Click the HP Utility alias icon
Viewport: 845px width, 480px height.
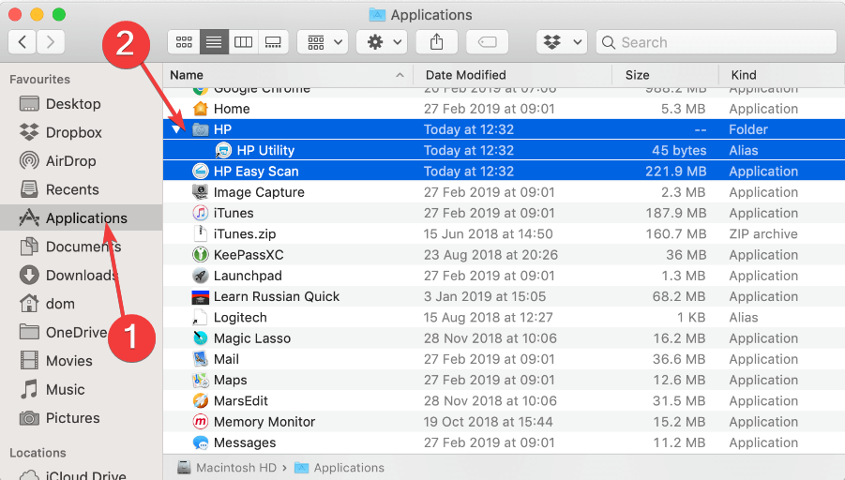click(223, 150)
